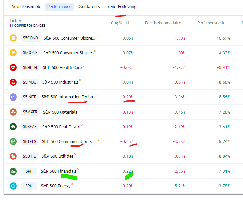This screenshot has height=200, width=243.
Task: Click the -0.03% Health Care daily change
Action: click(127, 68)
